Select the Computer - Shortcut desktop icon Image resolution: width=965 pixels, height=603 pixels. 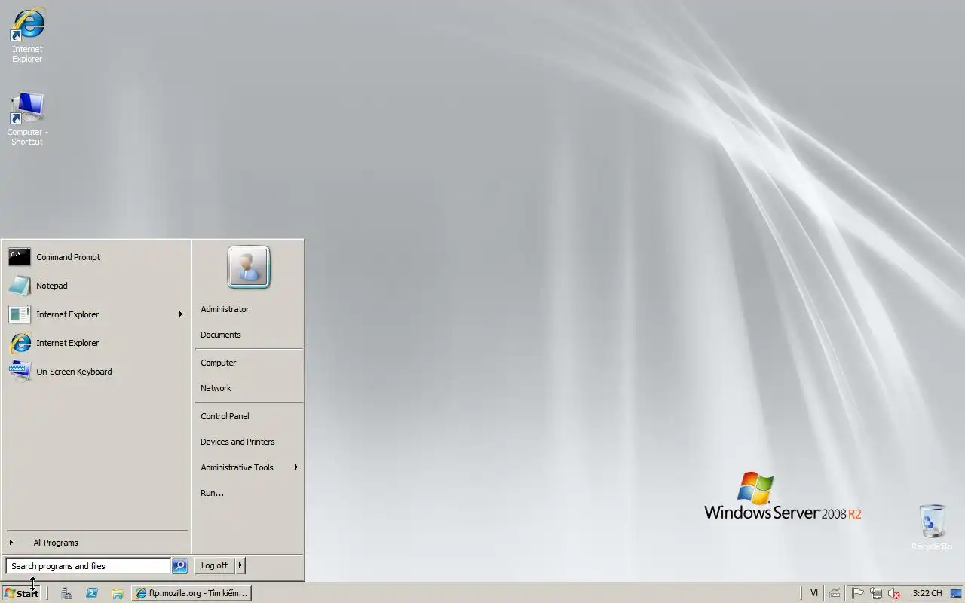(x=27, y=119)
